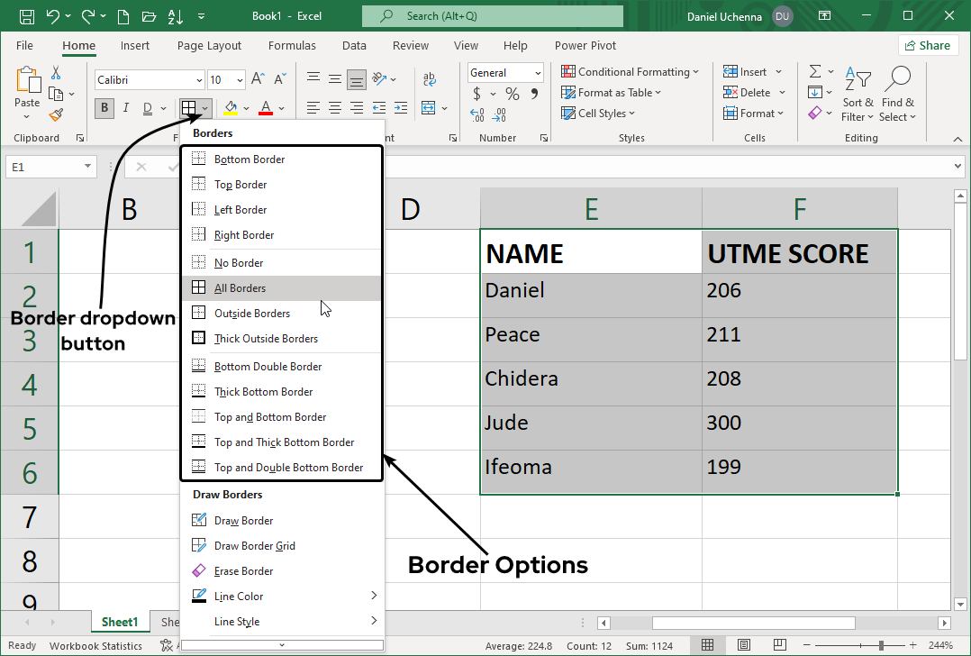971x656 pixels.
Task: Enable center horizontal alignment
Action: (x=335, y=109)
